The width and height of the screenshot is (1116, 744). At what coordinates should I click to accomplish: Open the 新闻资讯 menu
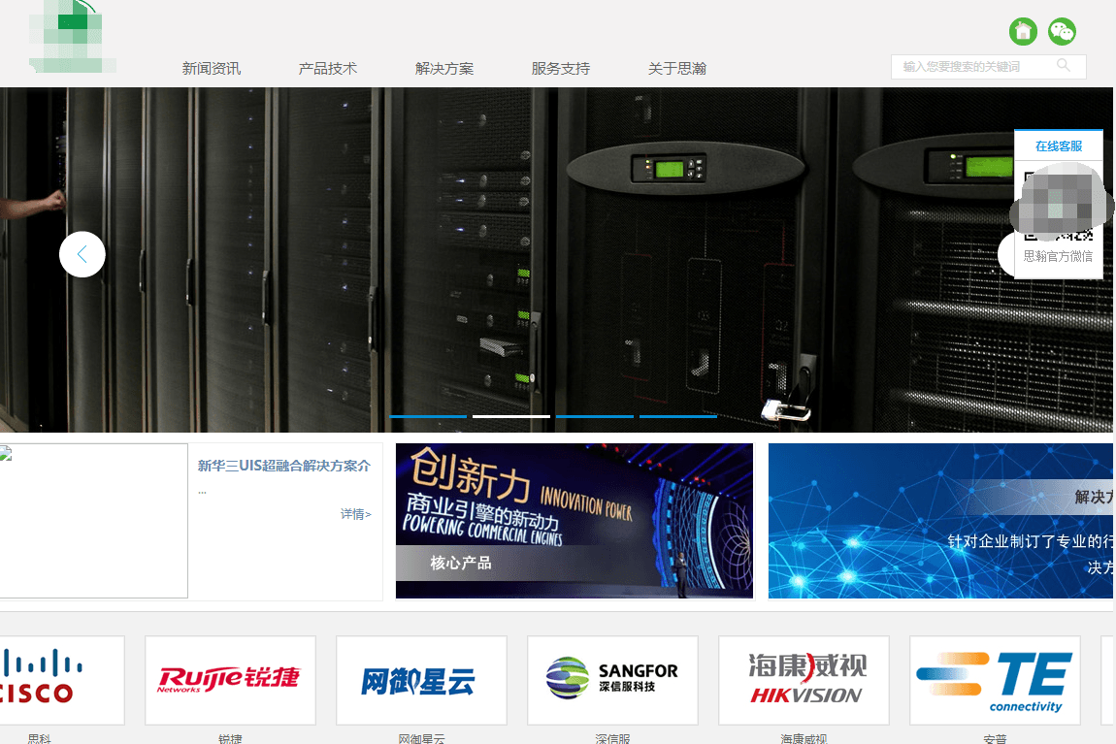tap(212, 69)
